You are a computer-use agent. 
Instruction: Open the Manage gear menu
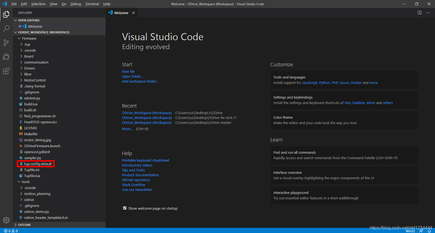point(6,220)
